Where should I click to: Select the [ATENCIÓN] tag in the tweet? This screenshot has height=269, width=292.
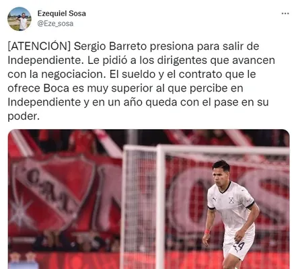coord(39,46)
